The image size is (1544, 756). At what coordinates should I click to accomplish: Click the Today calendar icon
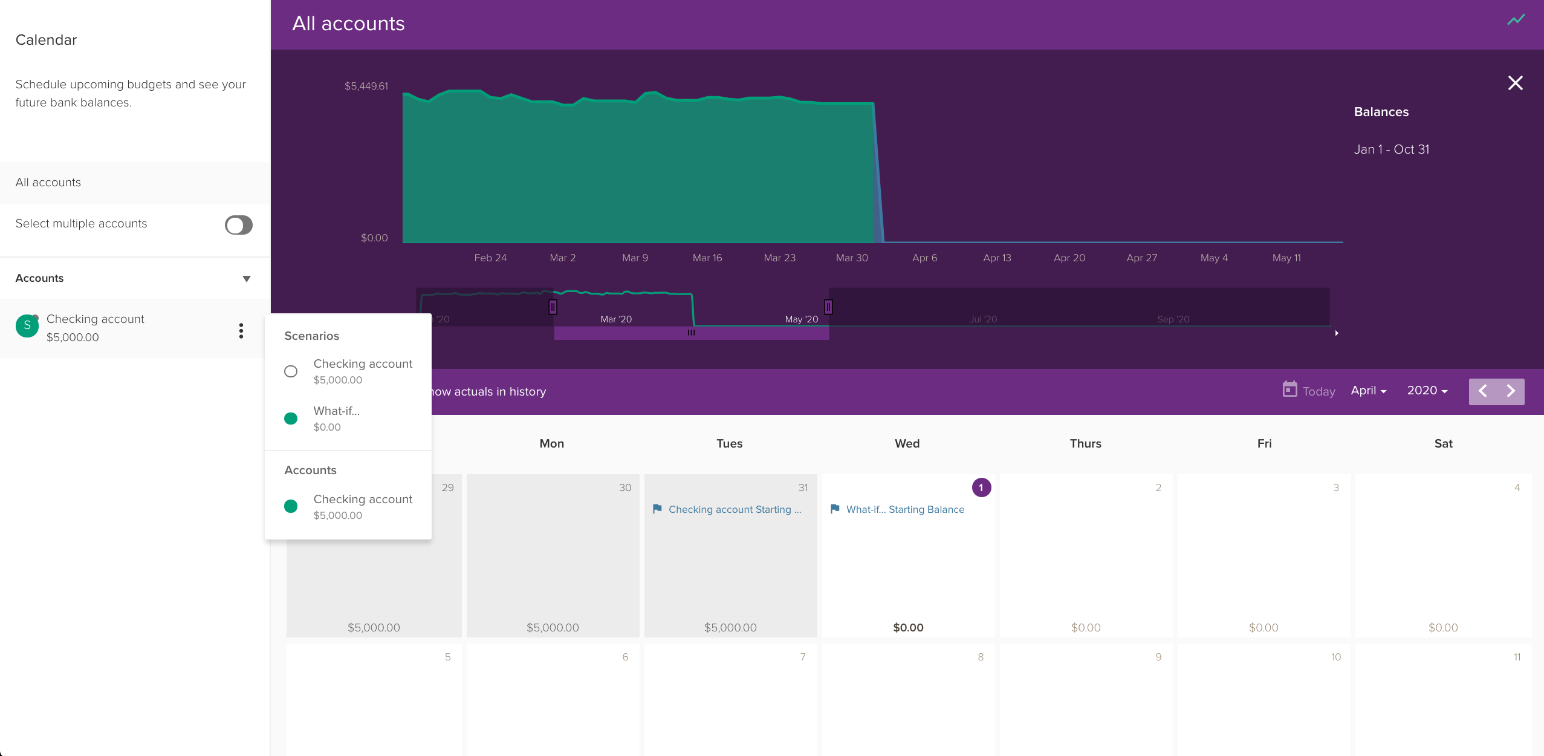pos(1289,389)
